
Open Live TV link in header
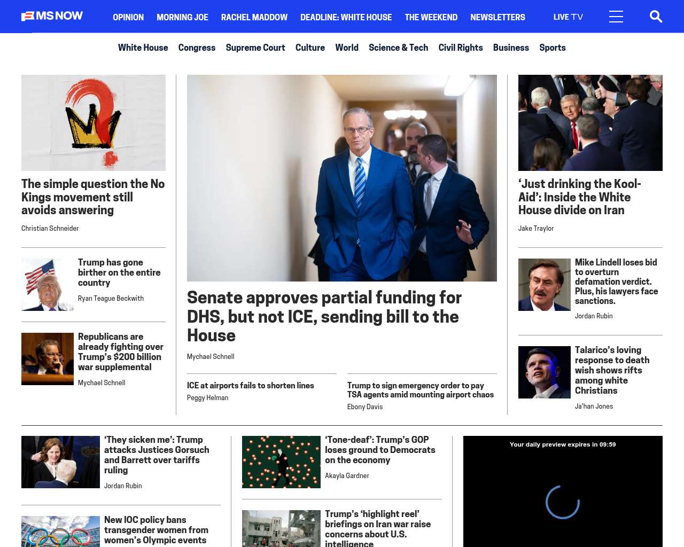568,17
